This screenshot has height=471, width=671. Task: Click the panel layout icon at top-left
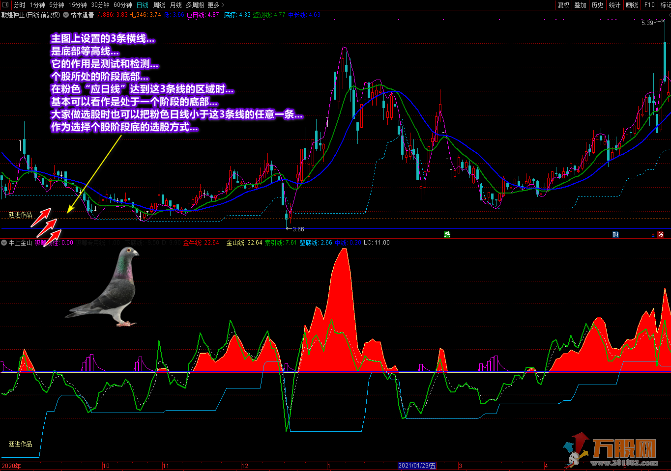pos(5,5)
